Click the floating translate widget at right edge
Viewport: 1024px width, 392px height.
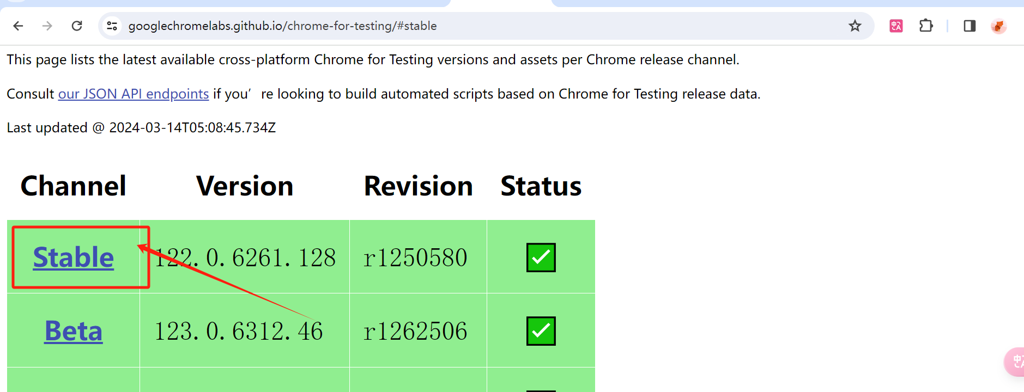click(1015, 362)
